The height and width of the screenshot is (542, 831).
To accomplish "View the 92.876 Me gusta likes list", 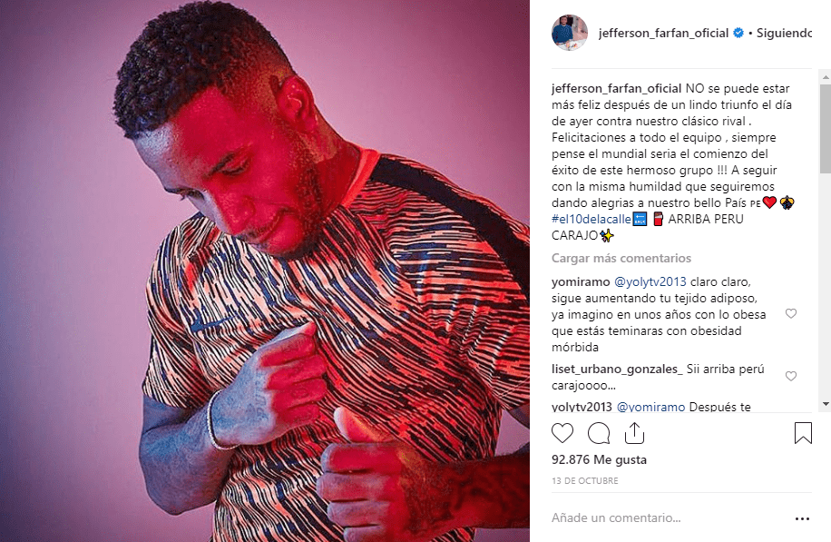I will tap(599, 459).
